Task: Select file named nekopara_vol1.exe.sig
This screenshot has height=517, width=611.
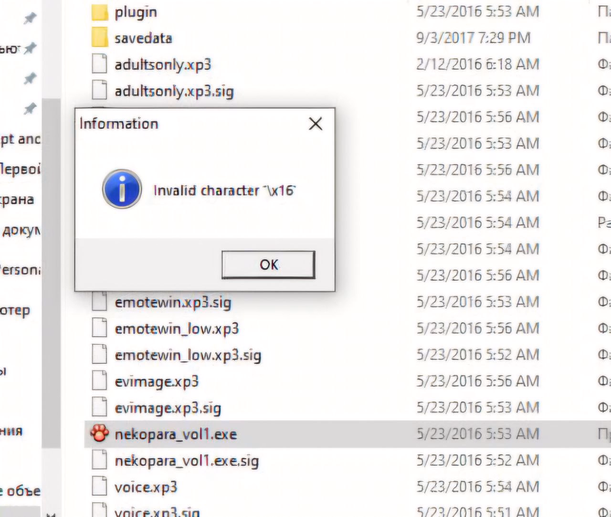Action: click(x=187, y=461)
